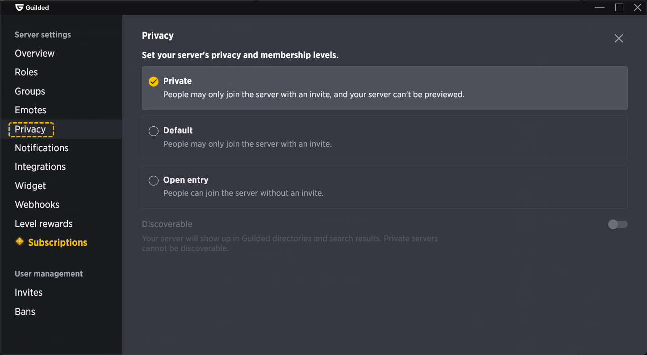Screen dimensions: 647x355
Task: Click the Subscriptions diamond icon
Action: pos(20,242)
